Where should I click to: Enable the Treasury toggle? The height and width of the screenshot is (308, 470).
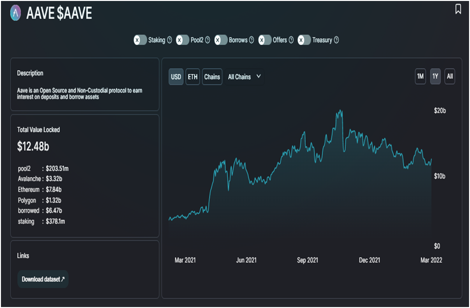[304, 40]
